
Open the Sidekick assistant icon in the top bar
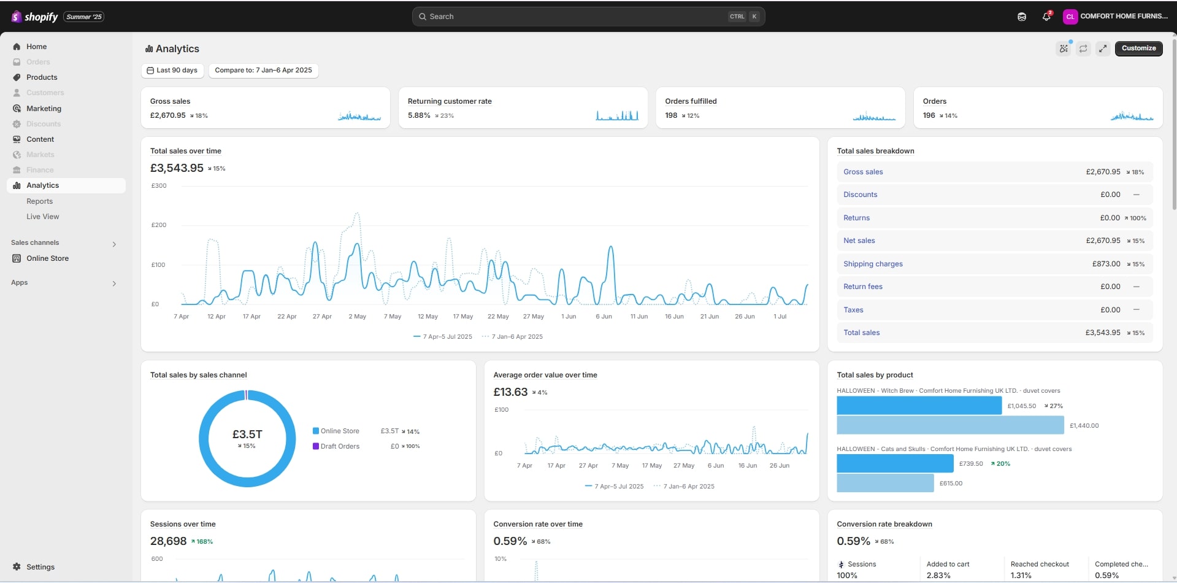[1022, 17]
